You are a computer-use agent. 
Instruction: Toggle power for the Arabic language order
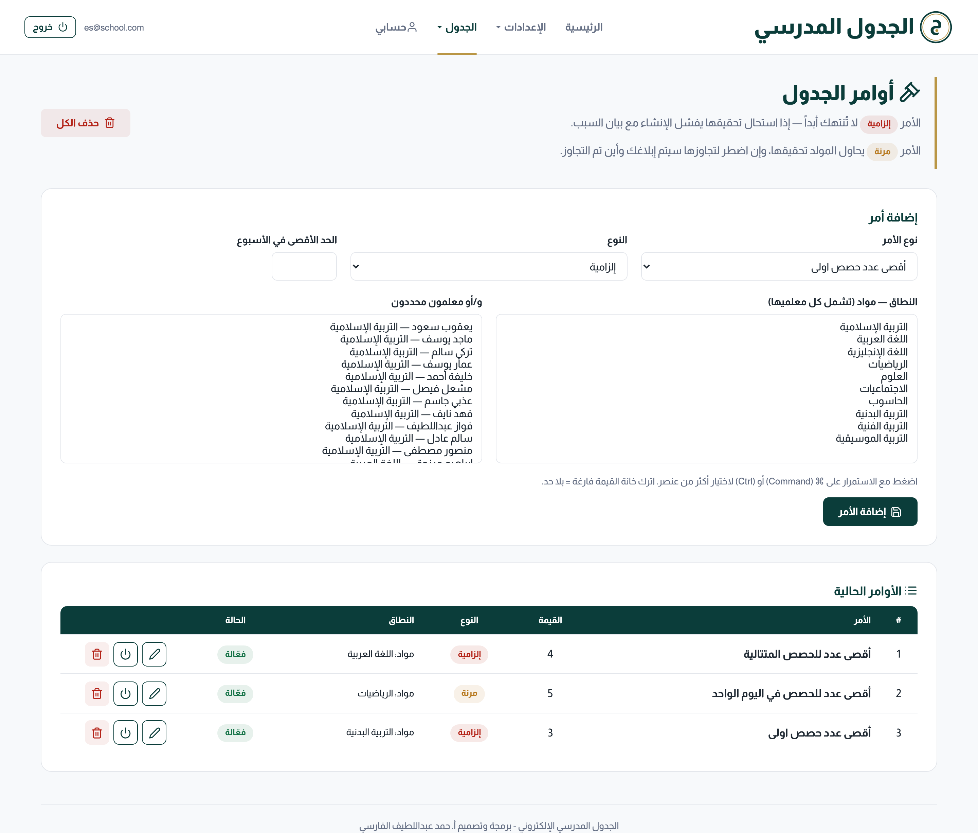(x=126, y=654)
